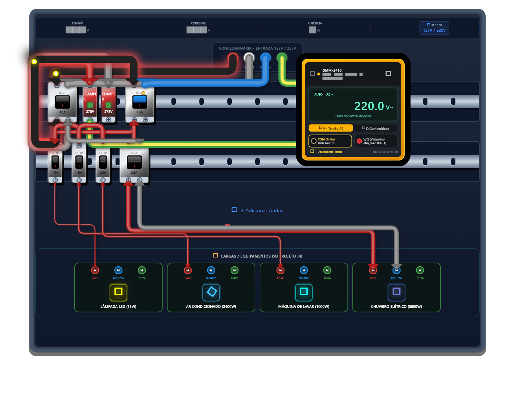Image resolution: width=515 pixels, height=404 pixels.
Task: Select the V/Ω (Vermelha) probe
Action: tap(376, 141)
